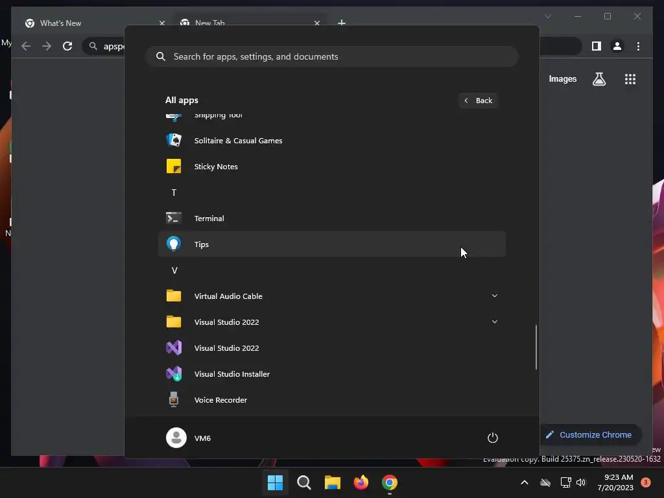Click the Windows Start button on taskbar
Image resolution: width=664 pixels, height=498 pixels.
point(275,482)
